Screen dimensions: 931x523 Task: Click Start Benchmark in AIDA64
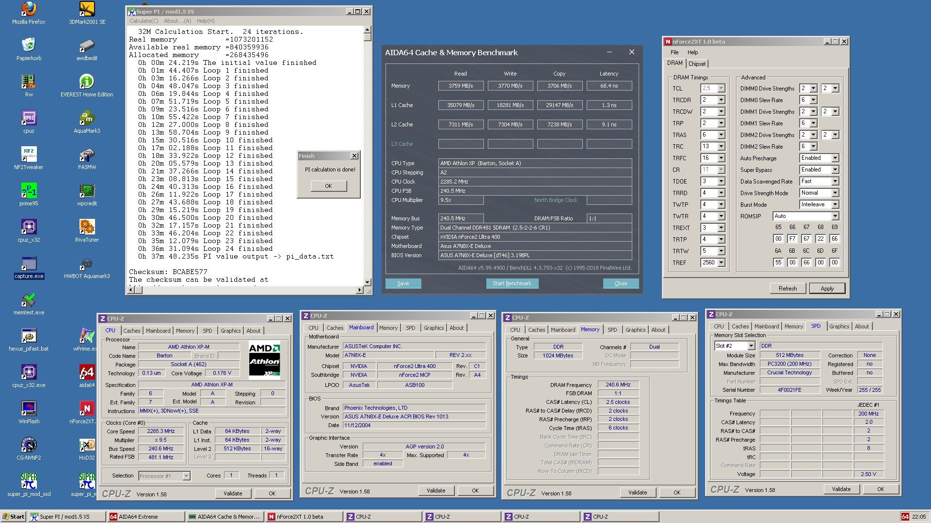coord(512,283)
